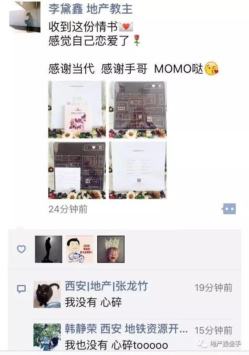Select the post text 感谢当代 感谢手哥
249x355 pixels.
click(98, 68)
